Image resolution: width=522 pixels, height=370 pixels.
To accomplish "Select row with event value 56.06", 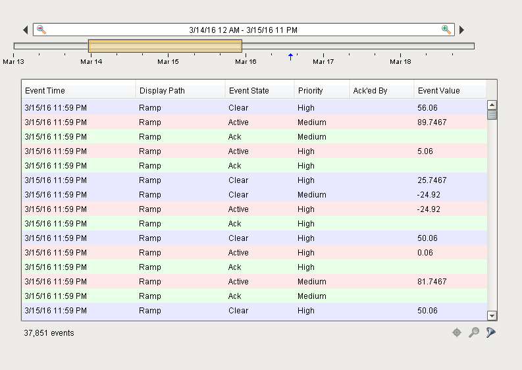I will tap(254, 107).
